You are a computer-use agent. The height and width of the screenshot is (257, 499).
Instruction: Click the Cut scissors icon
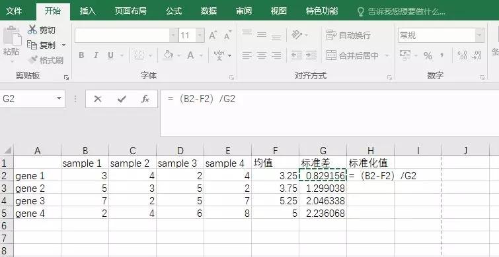(x=32, y=30)
